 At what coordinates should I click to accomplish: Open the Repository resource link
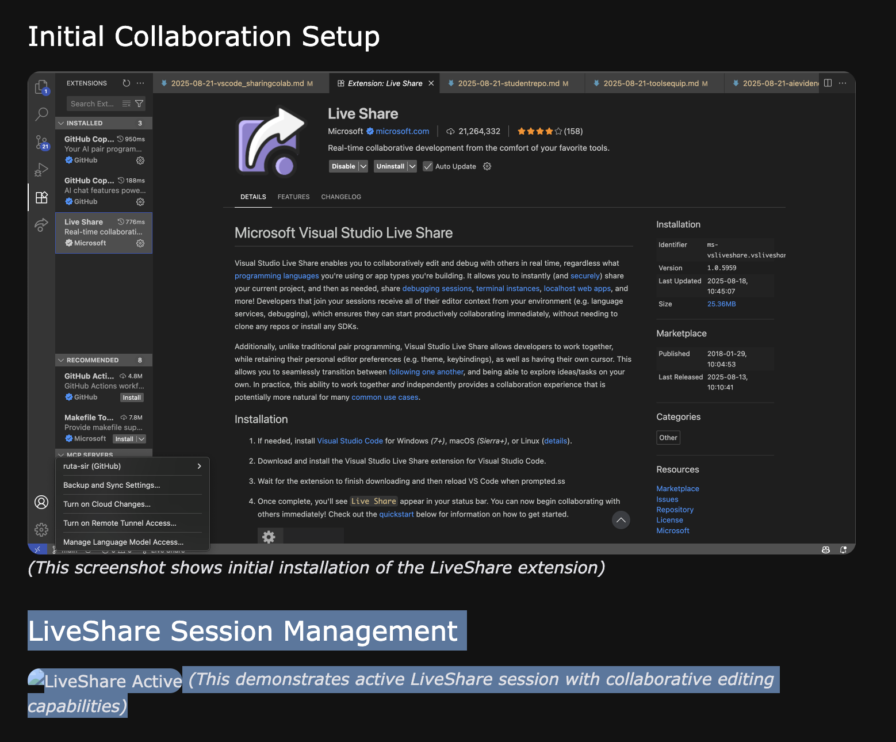pos(675,510)
